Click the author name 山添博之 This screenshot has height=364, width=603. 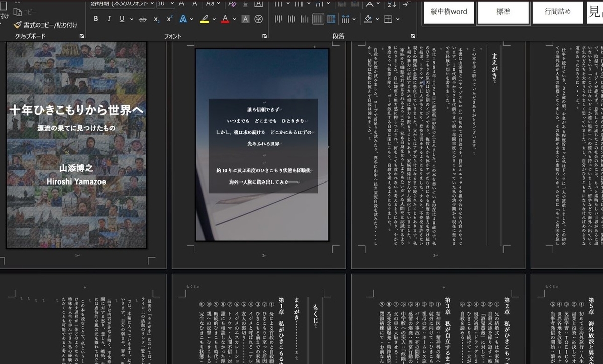click(x=76, y=169)
